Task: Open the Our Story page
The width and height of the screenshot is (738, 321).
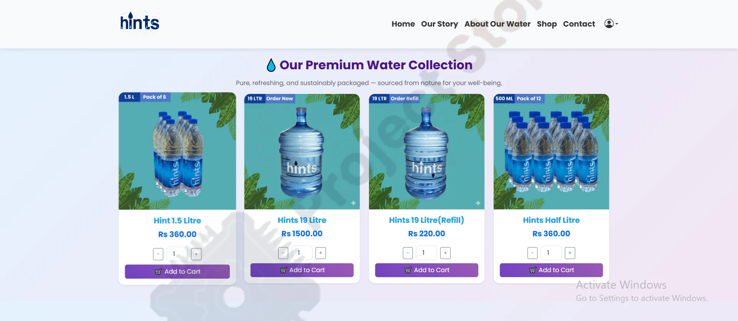Action: click(x=439, y=24)
